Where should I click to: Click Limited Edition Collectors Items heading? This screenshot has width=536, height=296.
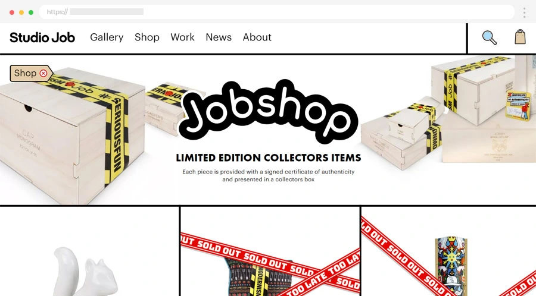coord(269,158)
